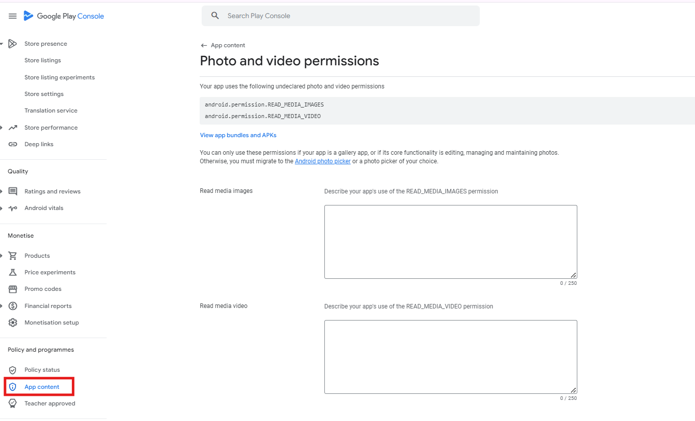Image resolution: width=695 pixels, height=421 pixels.
Task: Select the Deep links icon
Action: [13, 144]
